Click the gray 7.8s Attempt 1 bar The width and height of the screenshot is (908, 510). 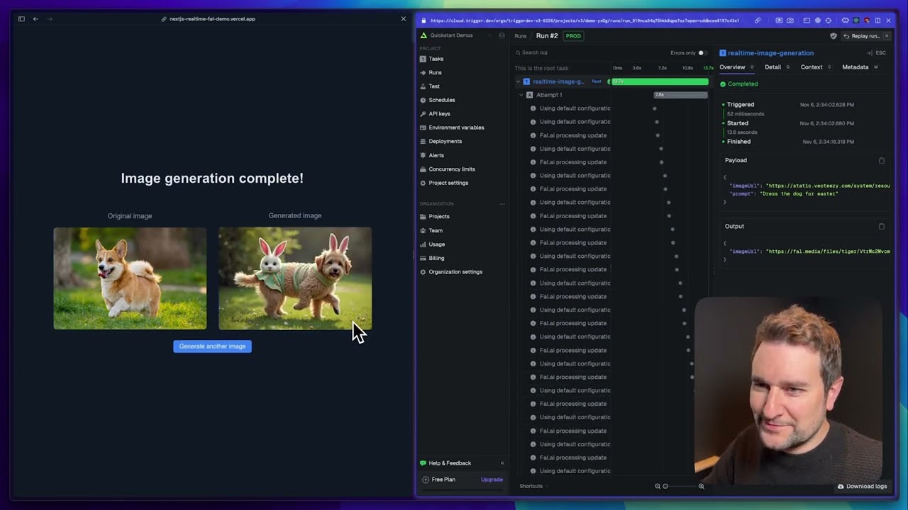680,95
